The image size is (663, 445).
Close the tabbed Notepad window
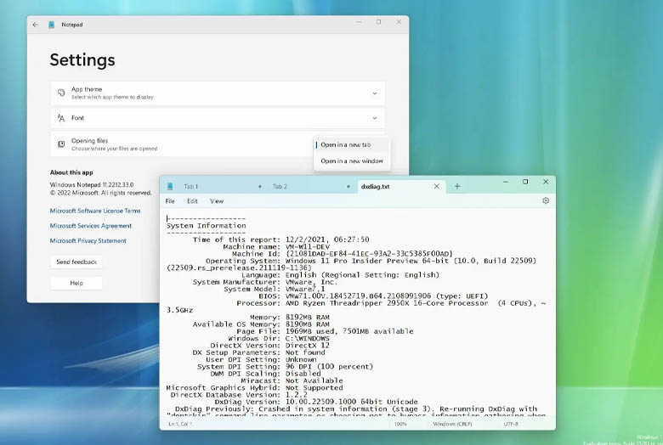546,182
